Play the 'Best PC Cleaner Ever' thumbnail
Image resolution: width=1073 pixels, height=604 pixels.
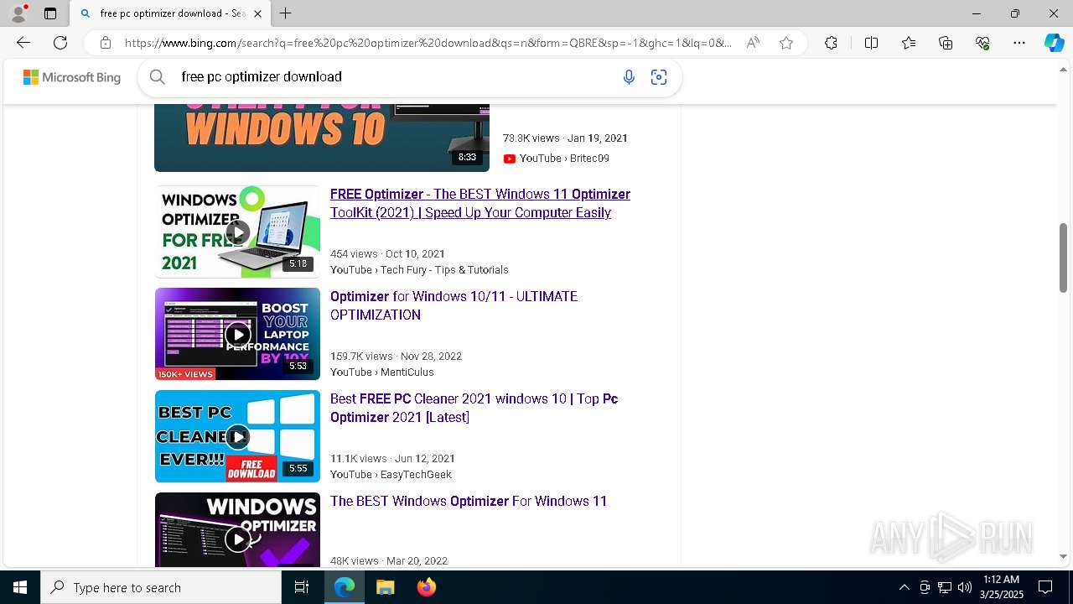(x=237, y=436)
